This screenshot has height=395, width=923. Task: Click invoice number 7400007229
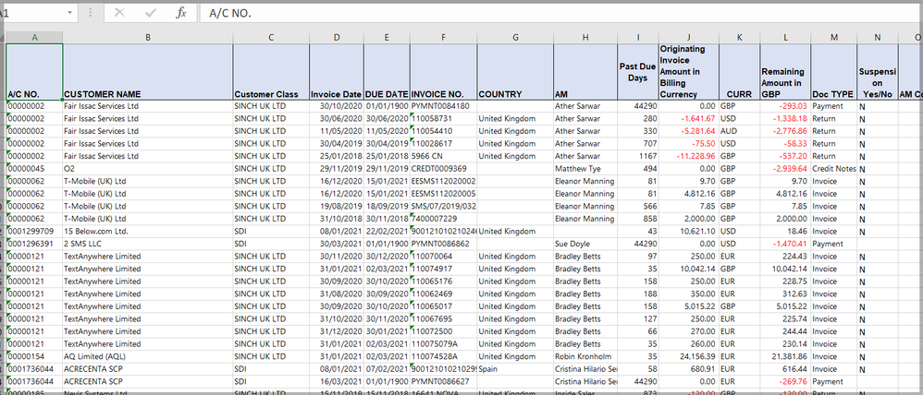click(x=443, y=219)
